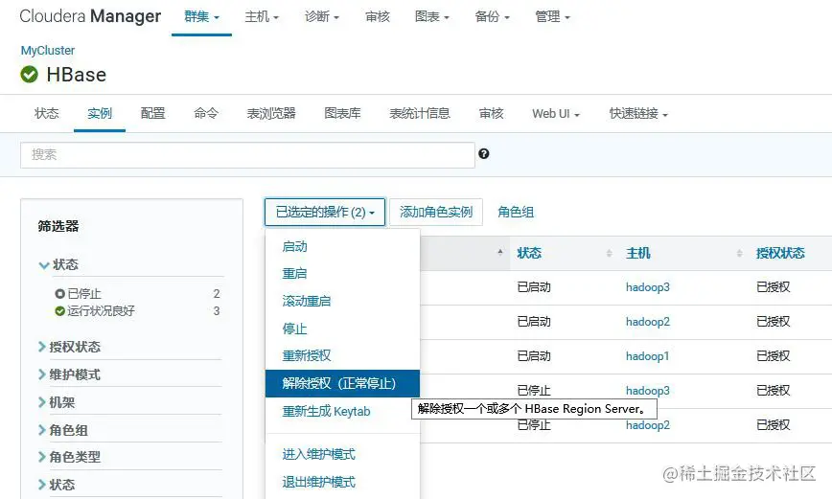Switch to the 配置 tab
This screenshot has width=832, height=499.
[152, 113]
